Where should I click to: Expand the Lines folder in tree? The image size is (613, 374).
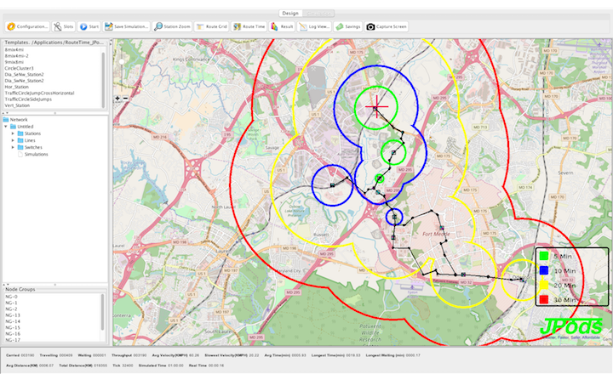coord(14,141)
